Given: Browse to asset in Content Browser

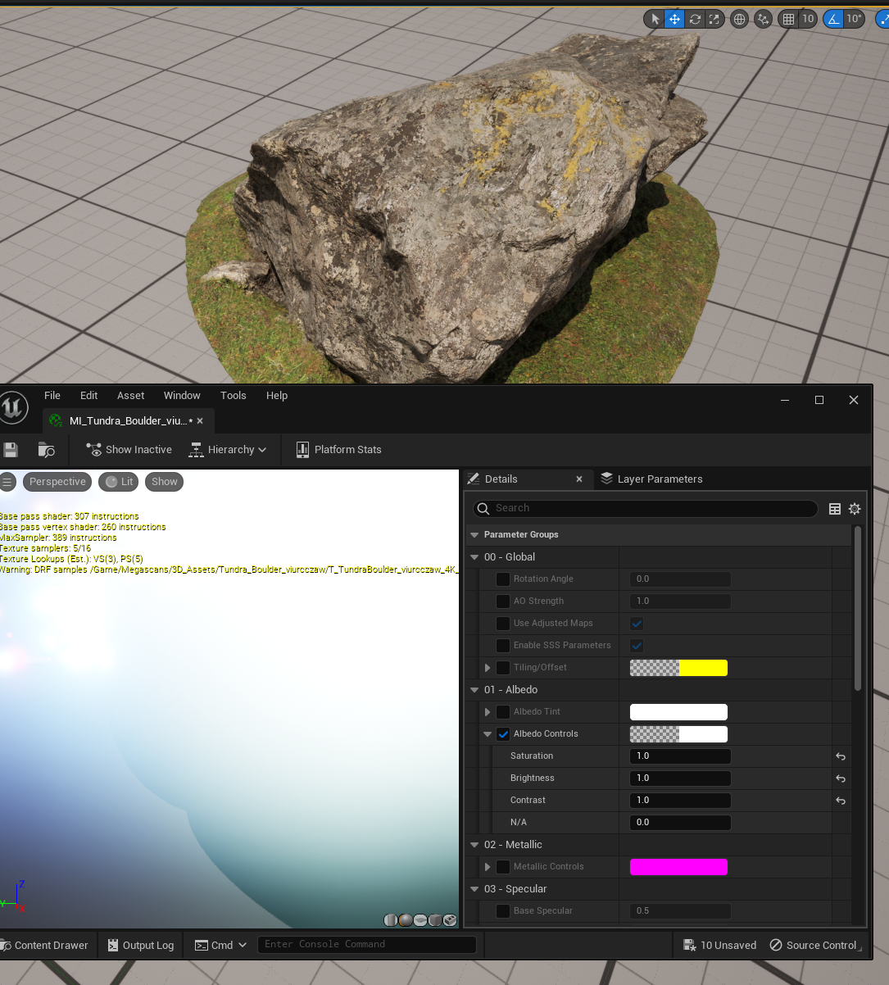Looking at the screenshot, I should tap(47, 450).
